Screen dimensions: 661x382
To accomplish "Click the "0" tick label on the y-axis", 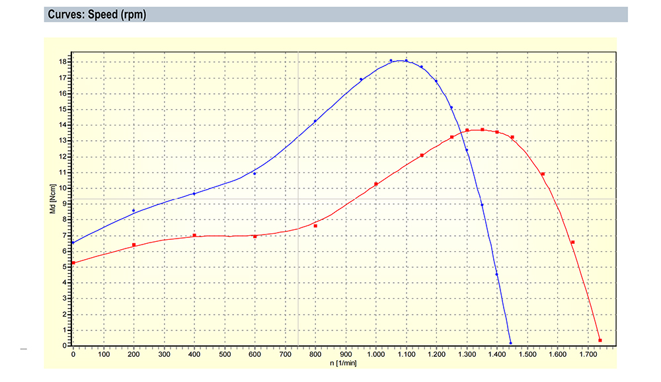I will coord(65,346).
